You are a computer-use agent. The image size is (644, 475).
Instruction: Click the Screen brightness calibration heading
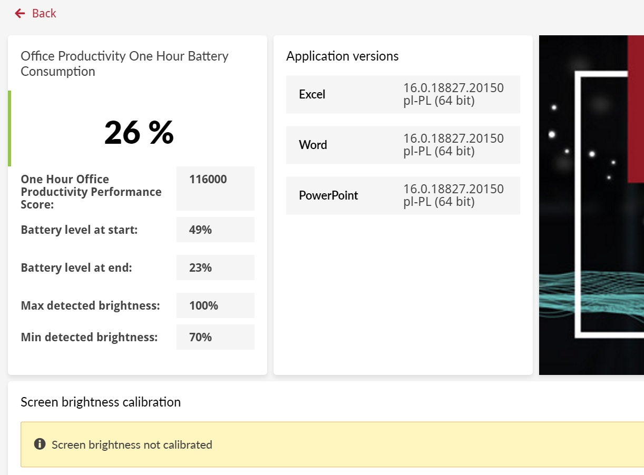point(101,402)
